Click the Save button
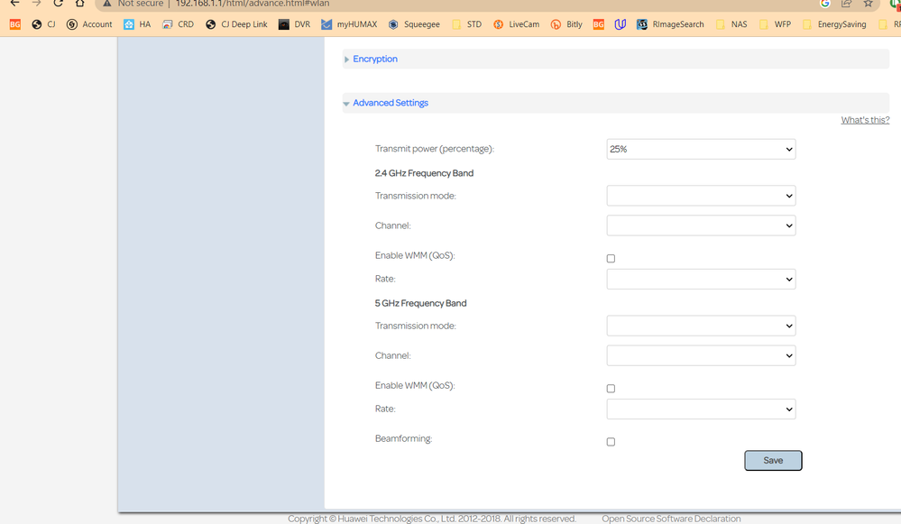 [772, 460]
